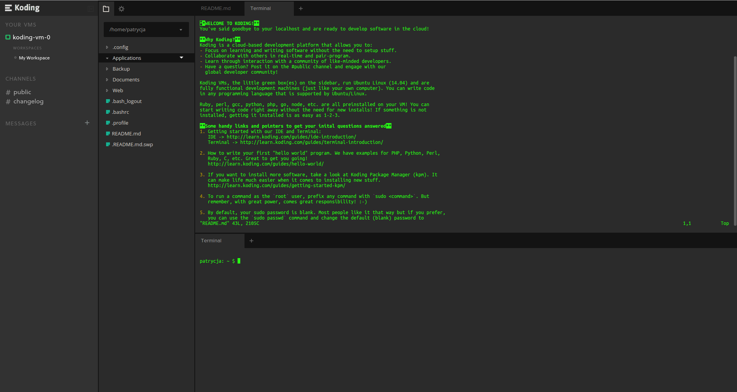Image resolution: width=737 pixels, height=392 pixels.
Task: Start a new message with the plus icon
Action: point(87,123)
